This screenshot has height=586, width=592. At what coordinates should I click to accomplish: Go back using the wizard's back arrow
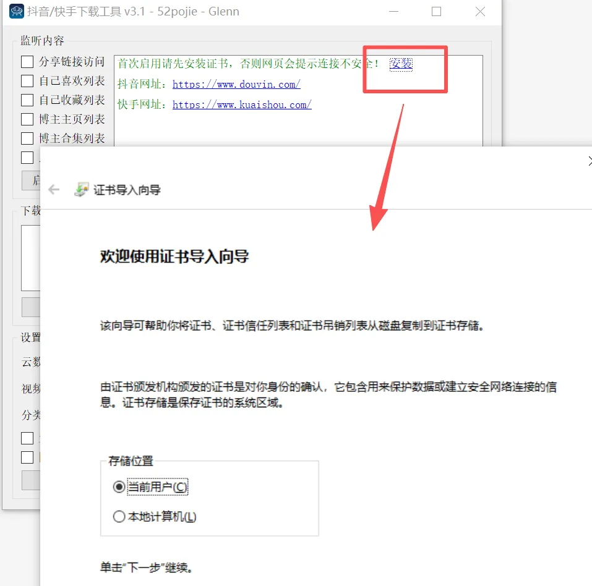pyautogui.click(x=54, y=189)
